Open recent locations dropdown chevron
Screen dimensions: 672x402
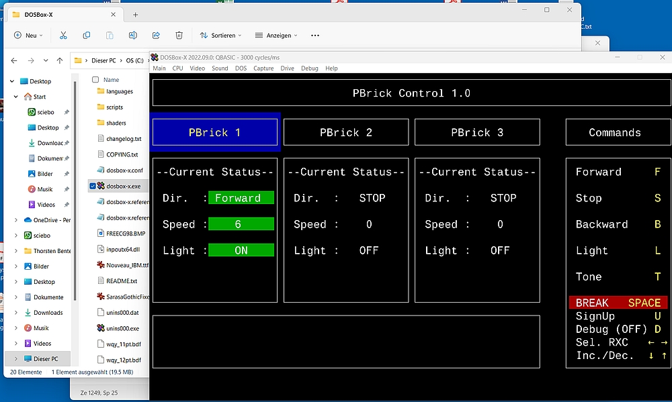coord(46,60)
